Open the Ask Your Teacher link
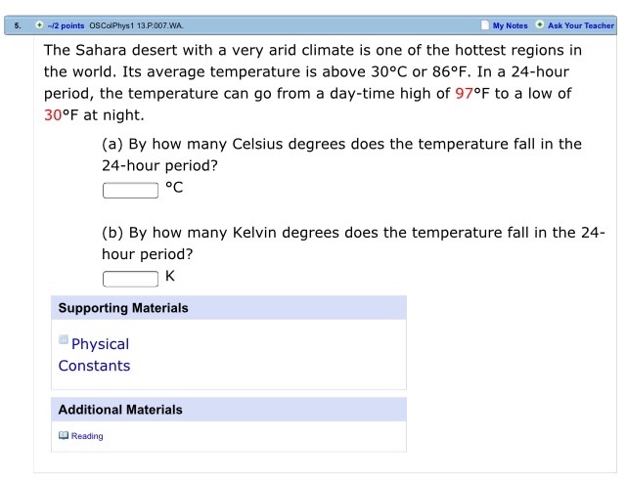Screen dimensions: 626x484 click(x=581, y=25)
